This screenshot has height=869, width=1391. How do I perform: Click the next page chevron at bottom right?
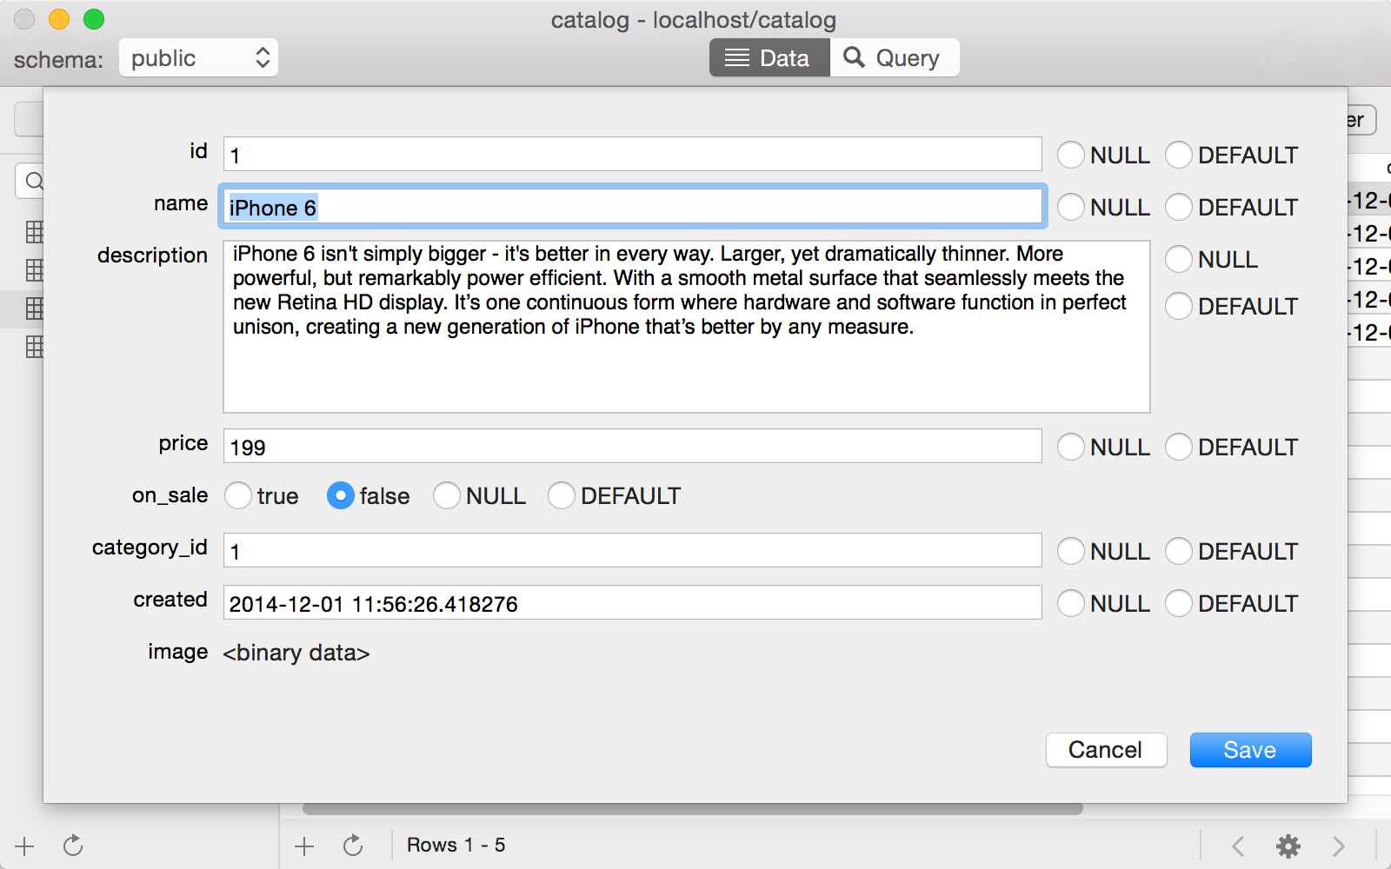click(x=1339, y=845)
